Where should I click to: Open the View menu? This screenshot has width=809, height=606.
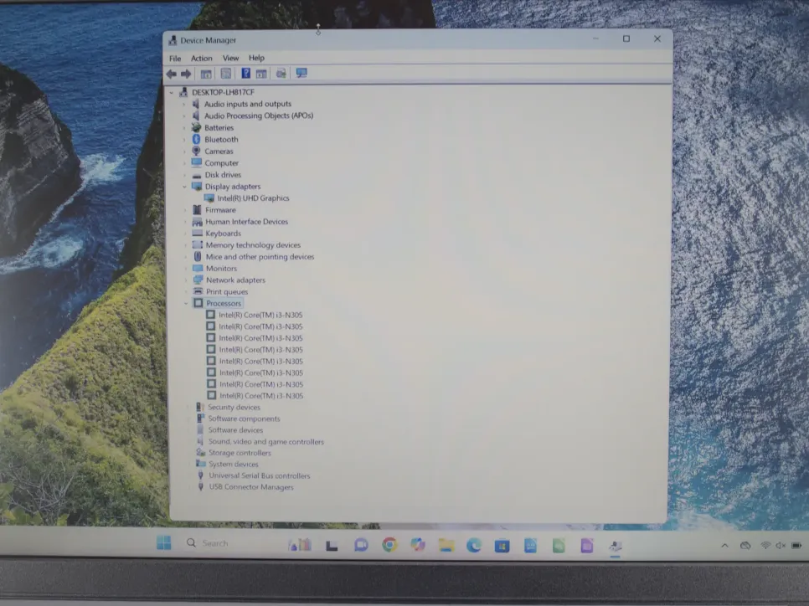click(x=230, y=58)
